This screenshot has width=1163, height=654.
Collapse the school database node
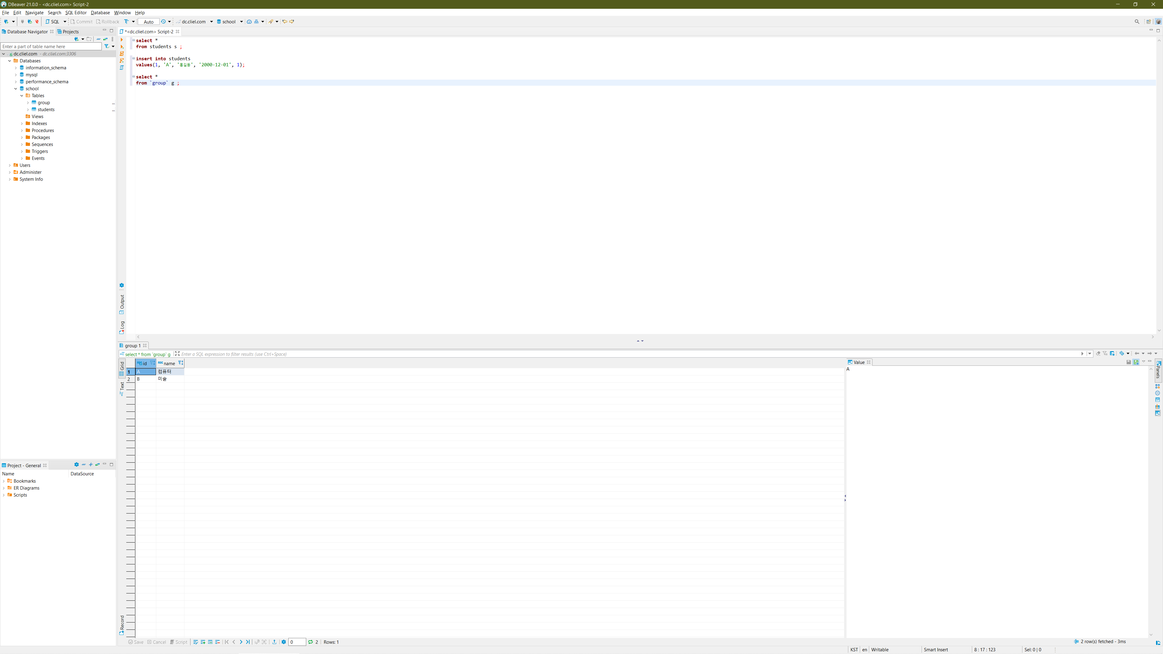tap(15, 88)
